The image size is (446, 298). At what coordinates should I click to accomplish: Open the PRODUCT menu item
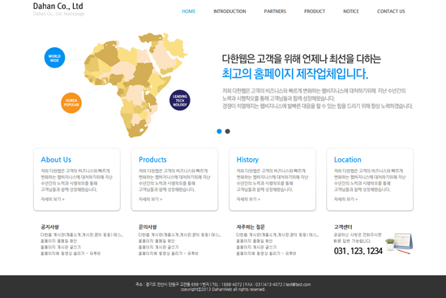coord(315,11)
